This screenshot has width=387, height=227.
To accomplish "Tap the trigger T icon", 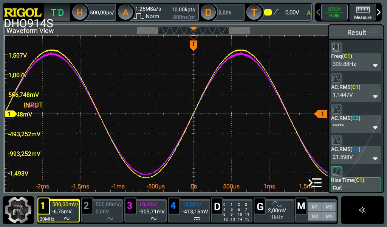I will pos(254,12).
